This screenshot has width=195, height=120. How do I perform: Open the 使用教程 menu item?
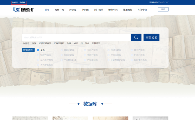(127, 10)
